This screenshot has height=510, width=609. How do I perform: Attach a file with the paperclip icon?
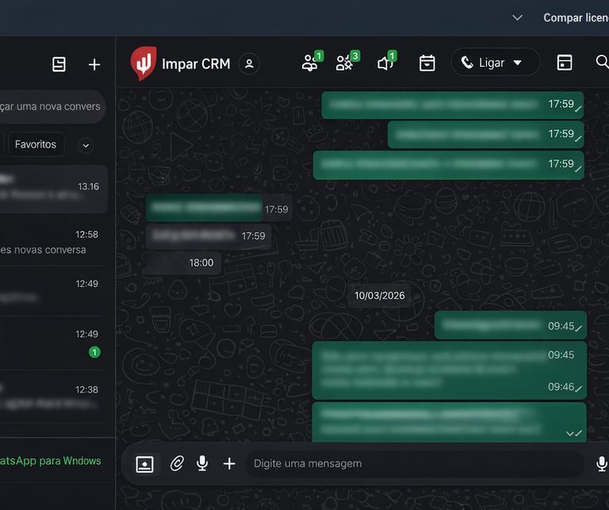(x=177, y=463)
